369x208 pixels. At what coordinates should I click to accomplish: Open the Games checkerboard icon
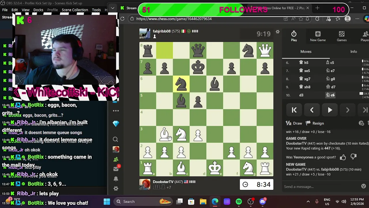342,36
